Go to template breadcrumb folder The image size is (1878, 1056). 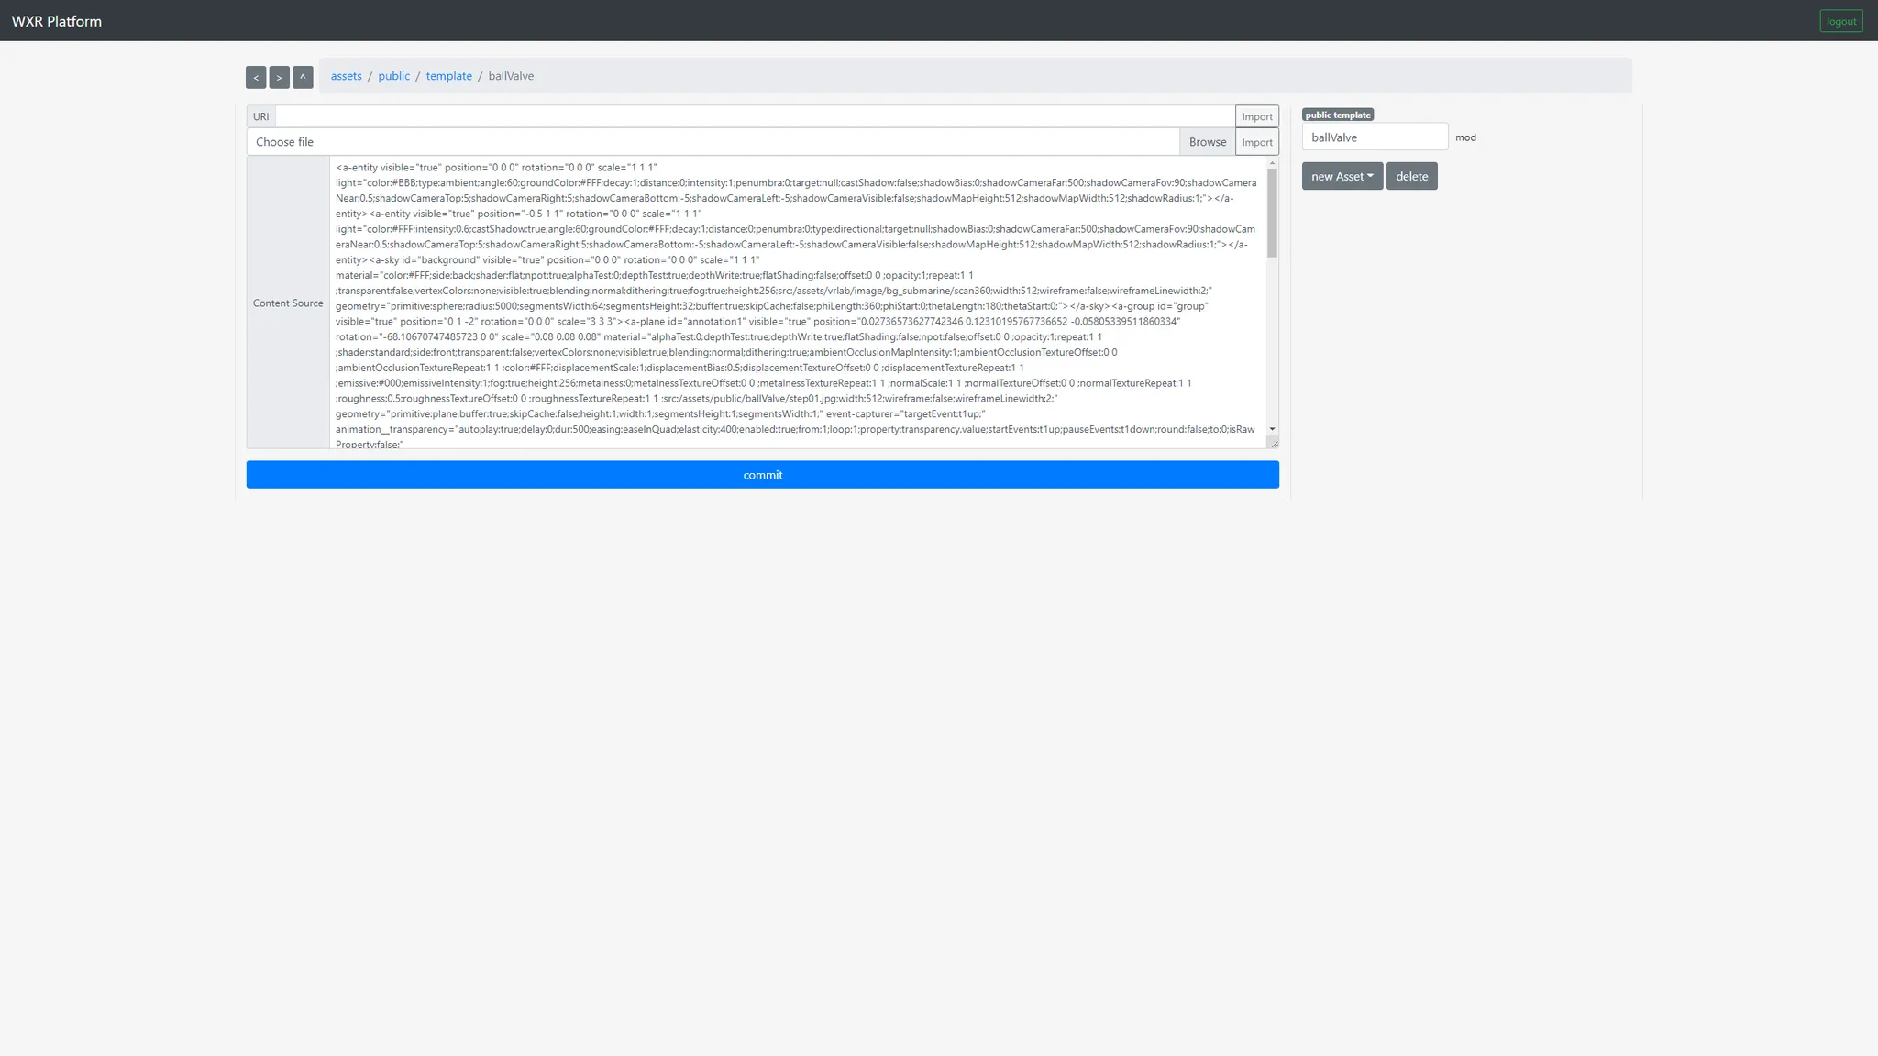(448, 76)
